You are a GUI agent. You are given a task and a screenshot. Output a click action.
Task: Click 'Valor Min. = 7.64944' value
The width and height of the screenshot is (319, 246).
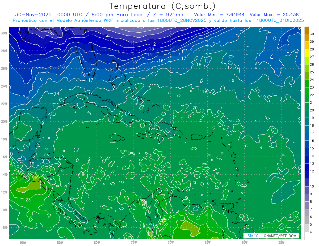tap(219, 15)
